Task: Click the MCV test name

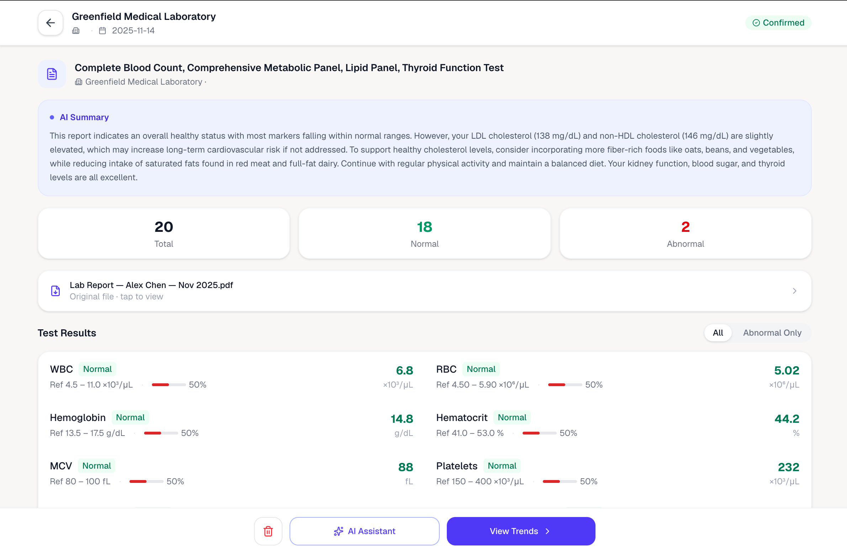Action: tap(61, 466)
